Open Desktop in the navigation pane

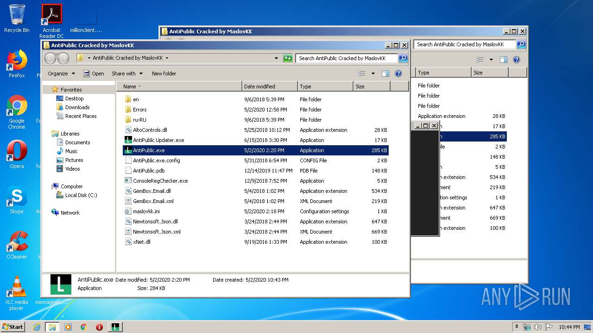[x=74, y=99]
